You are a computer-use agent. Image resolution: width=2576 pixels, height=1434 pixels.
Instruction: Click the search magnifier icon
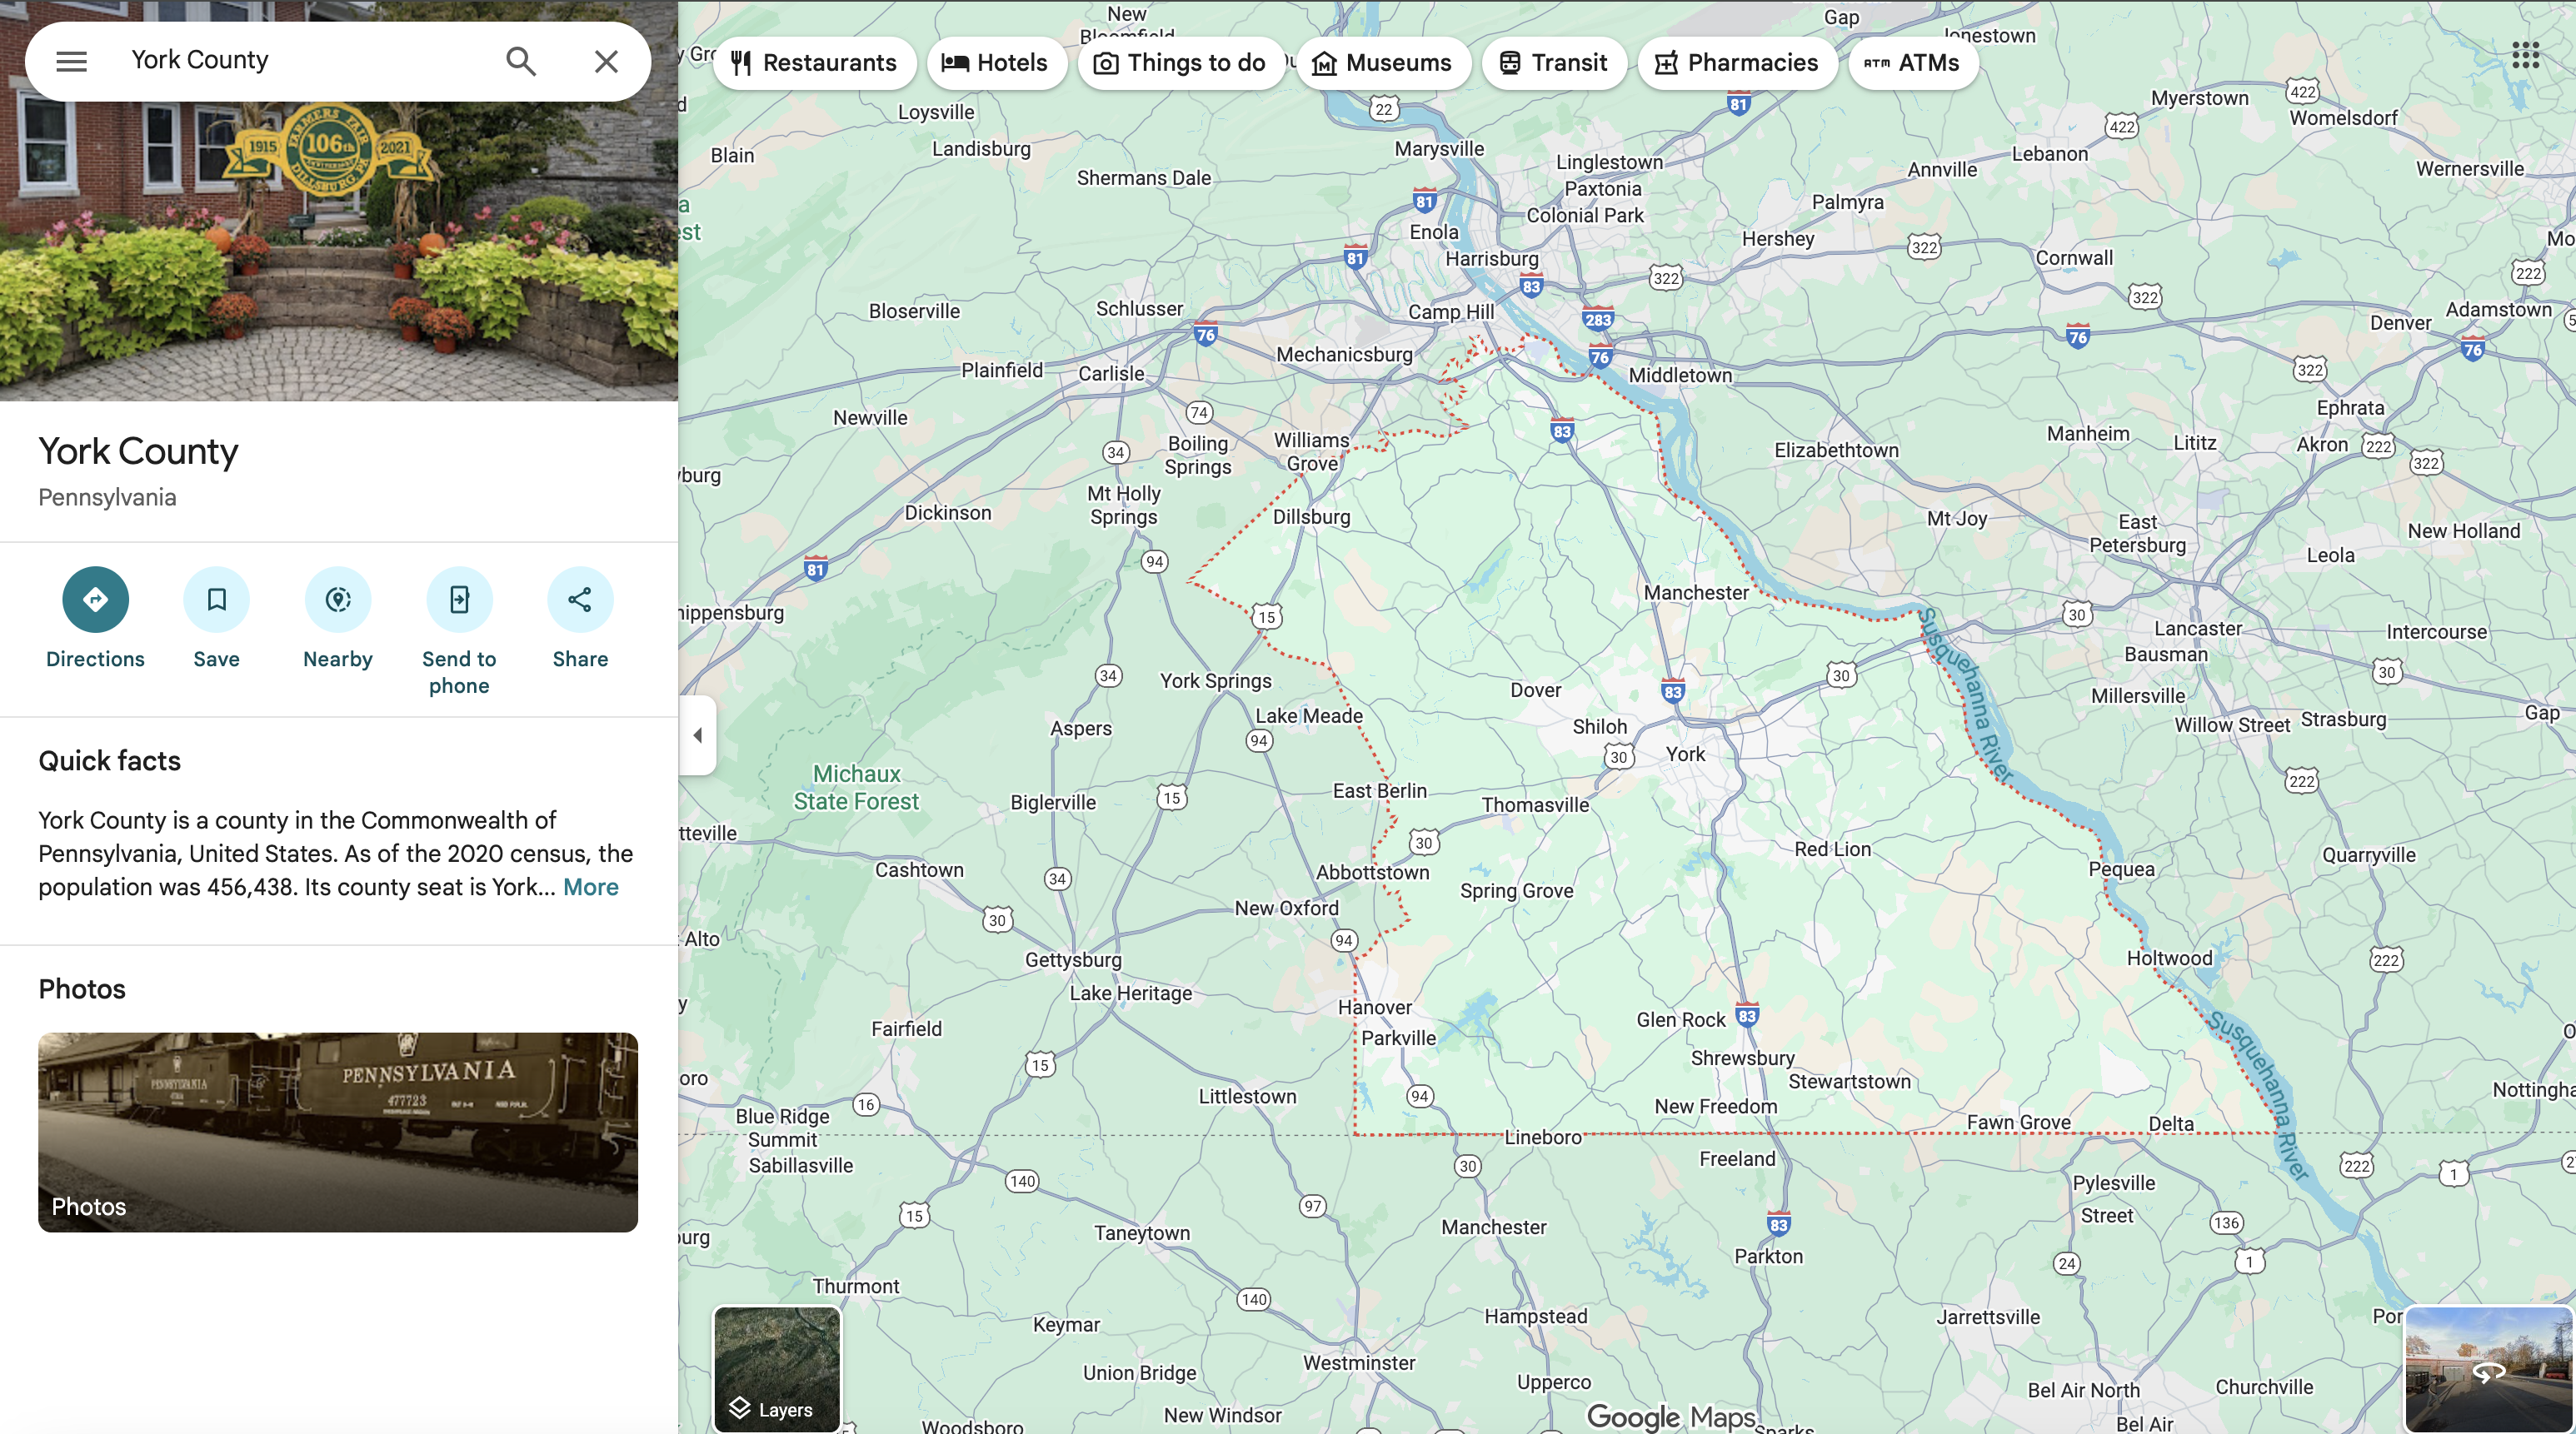(x=520, y=61)
